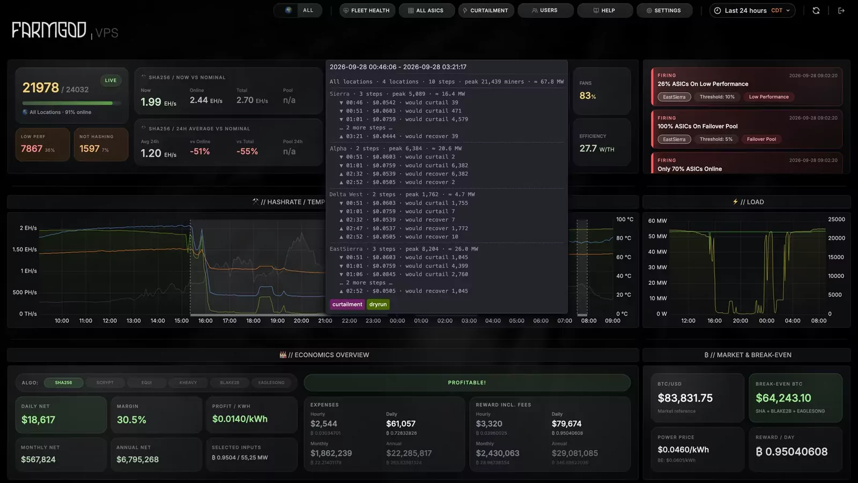Click the Not Hashing 1597 card

coord(101,144)
